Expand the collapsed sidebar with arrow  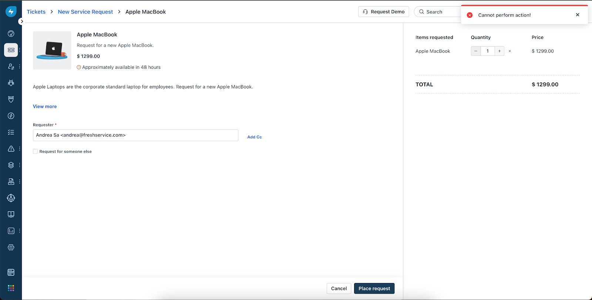coord(22,21)
